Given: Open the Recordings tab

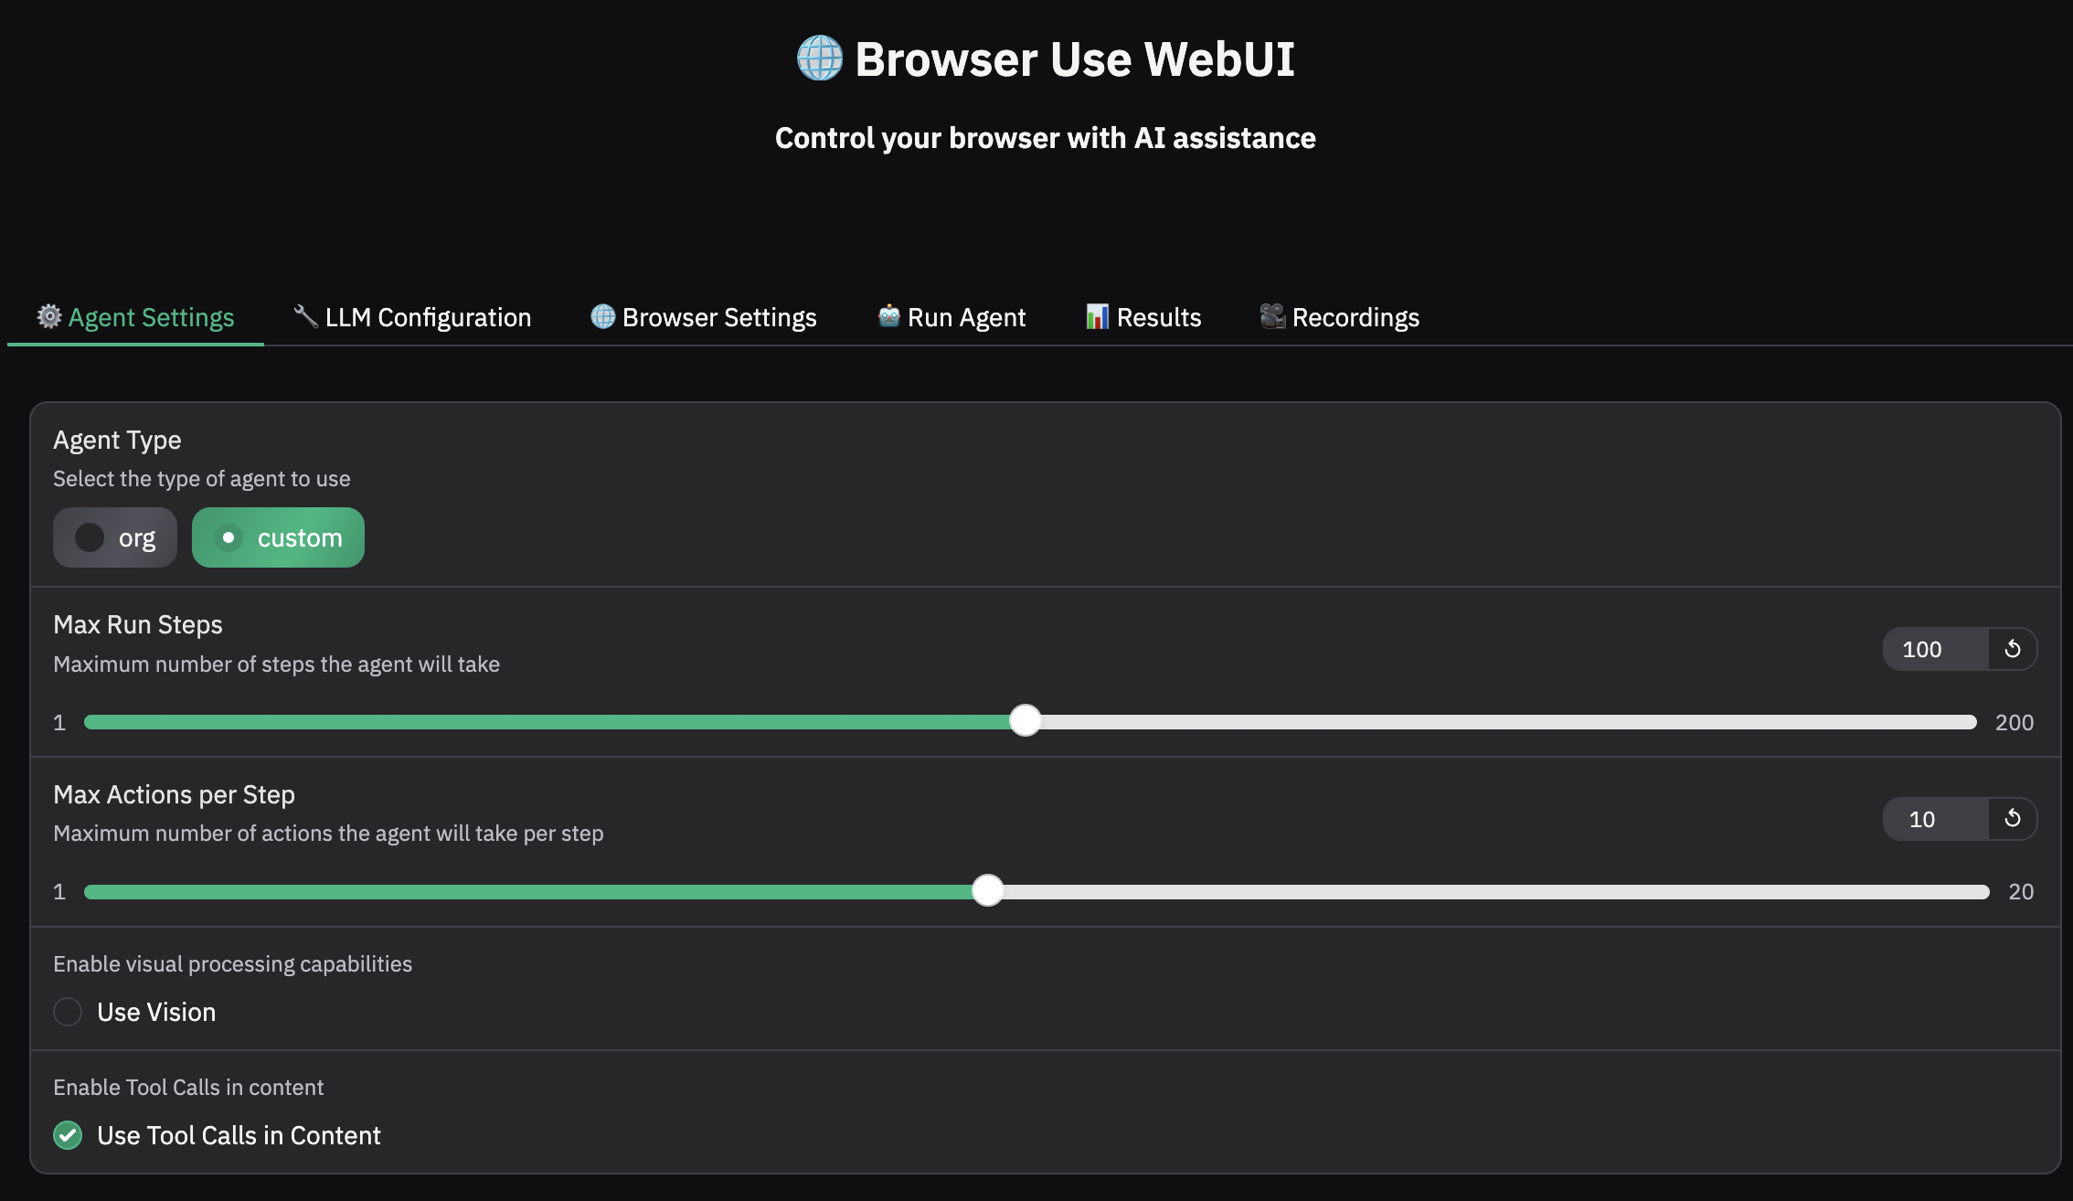Looking at the screenshot, I should (x=1355, y=317).
